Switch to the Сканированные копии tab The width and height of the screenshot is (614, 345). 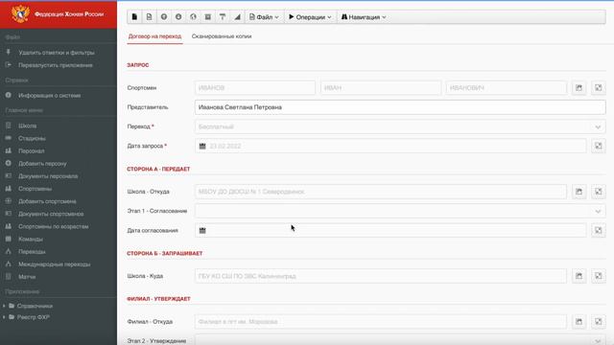pyautogui.click(x=222, y=36)
